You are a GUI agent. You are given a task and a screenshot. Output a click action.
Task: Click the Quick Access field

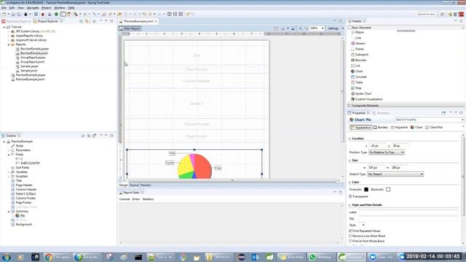[426, 14]
